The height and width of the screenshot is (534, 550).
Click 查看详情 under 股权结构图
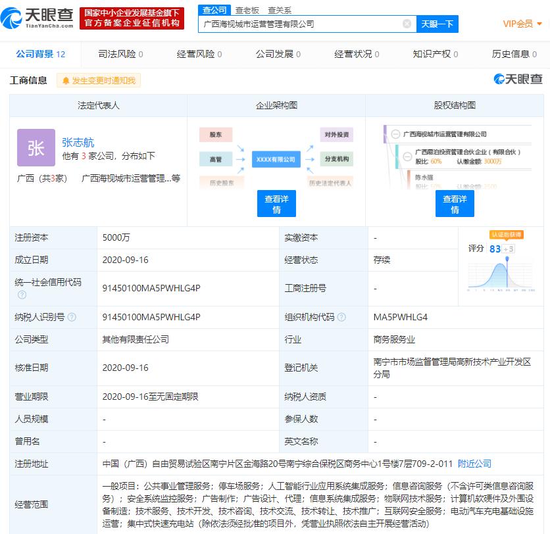pyautogui.click(x=455, y=204)
